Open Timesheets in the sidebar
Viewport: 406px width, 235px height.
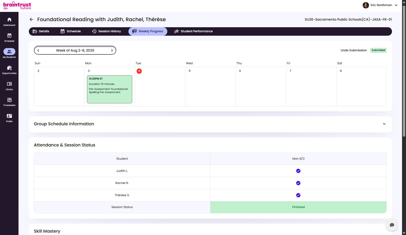9,102
